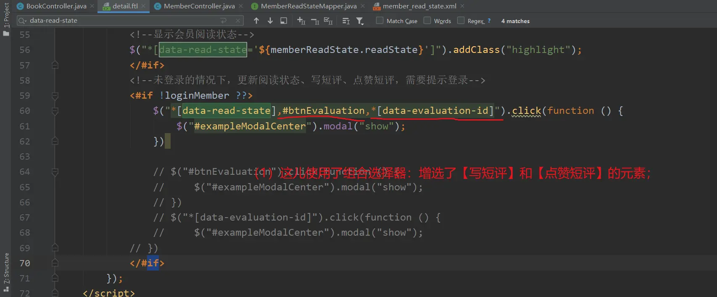717x297 pixels.
Task: Add selection for next occurrence icon
Action: coord(301,21)
